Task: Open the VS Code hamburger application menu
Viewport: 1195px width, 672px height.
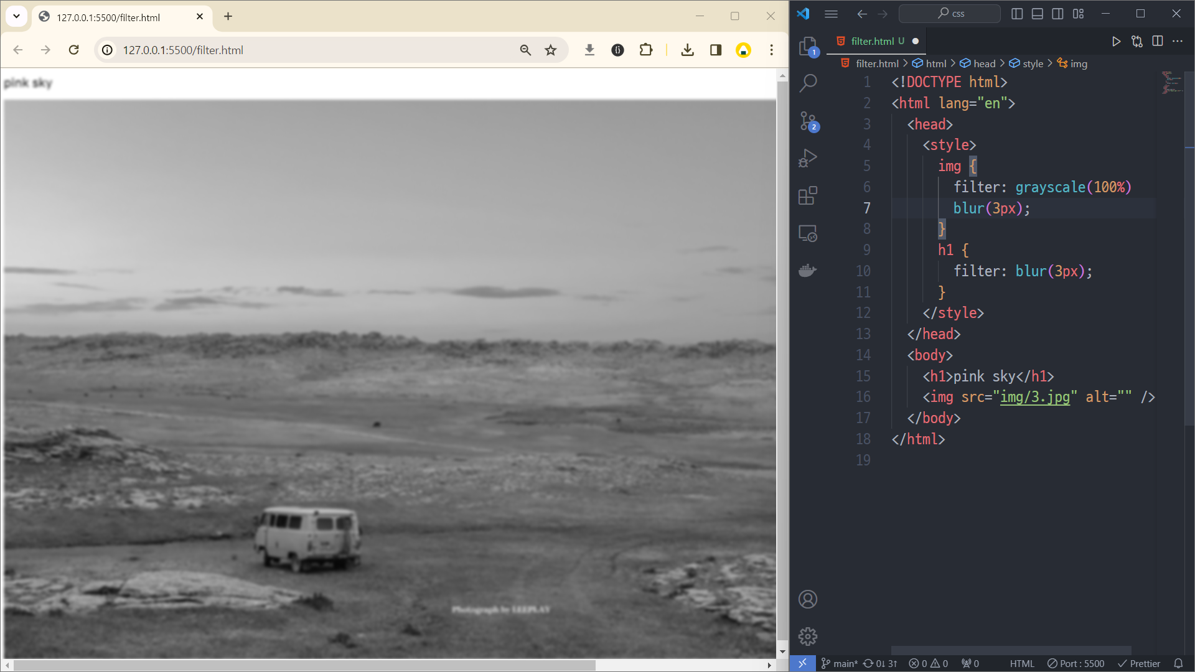Action: (x=831, y=14)
